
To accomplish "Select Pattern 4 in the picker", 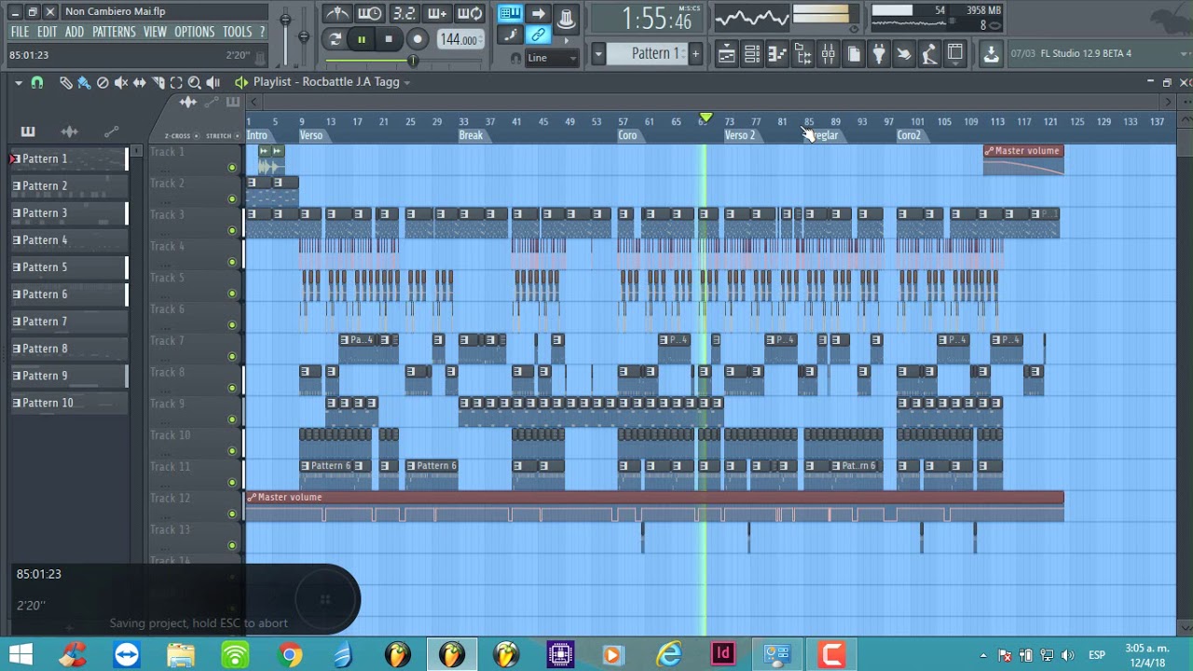I will click(x=68, y=240).
